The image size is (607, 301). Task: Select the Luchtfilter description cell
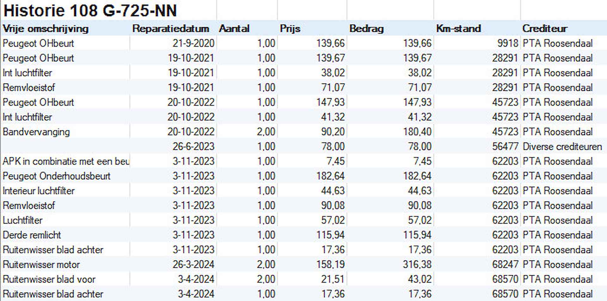pos(22,220)
